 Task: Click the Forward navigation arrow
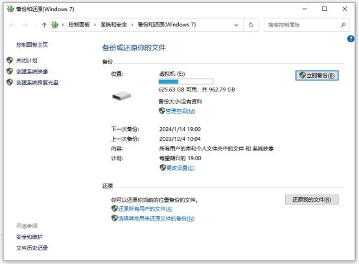25,25
